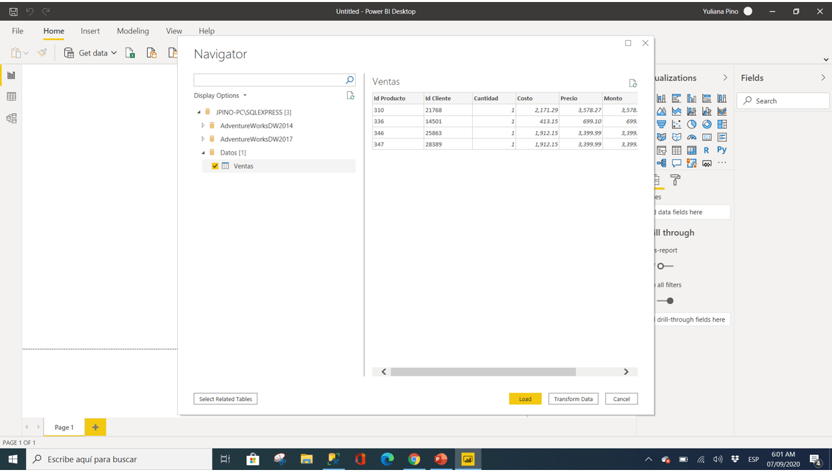Select the Report view icon

[x=11, y=75]
